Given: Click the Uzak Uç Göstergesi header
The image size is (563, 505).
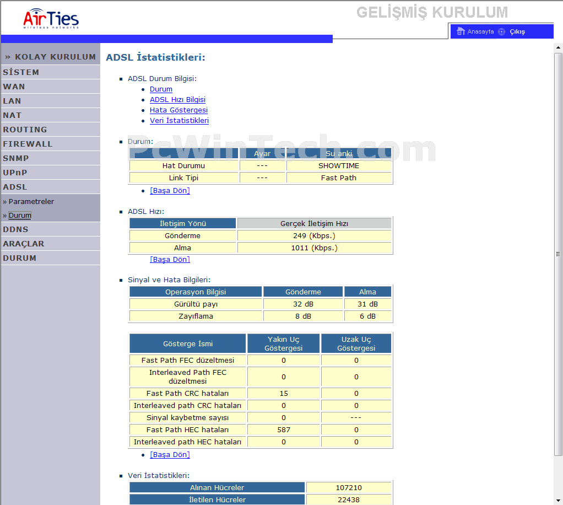Looking at the screenshot, I should coord(356,343).
